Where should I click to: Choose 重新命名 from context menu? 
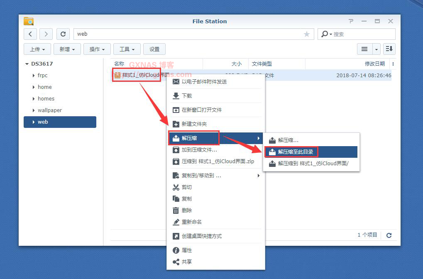pos(191,222)
